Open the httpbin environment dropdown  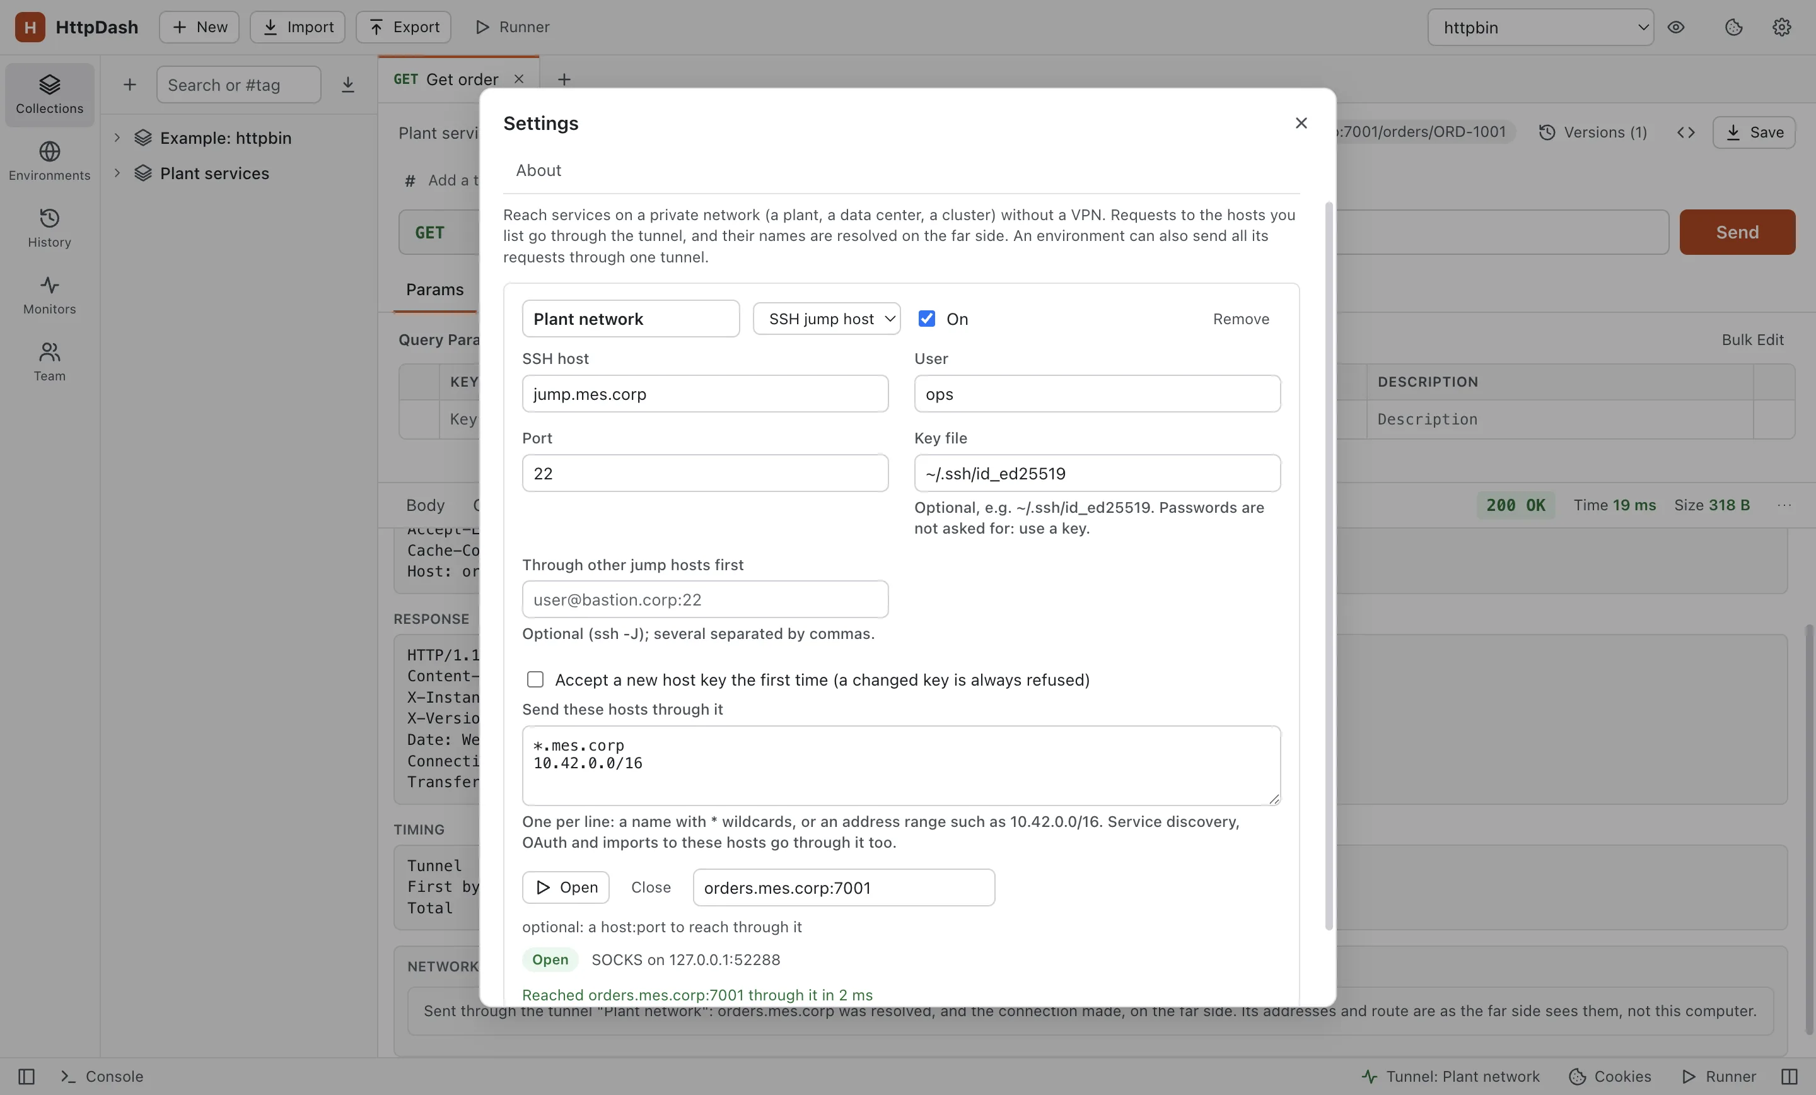coord(1540,27)
